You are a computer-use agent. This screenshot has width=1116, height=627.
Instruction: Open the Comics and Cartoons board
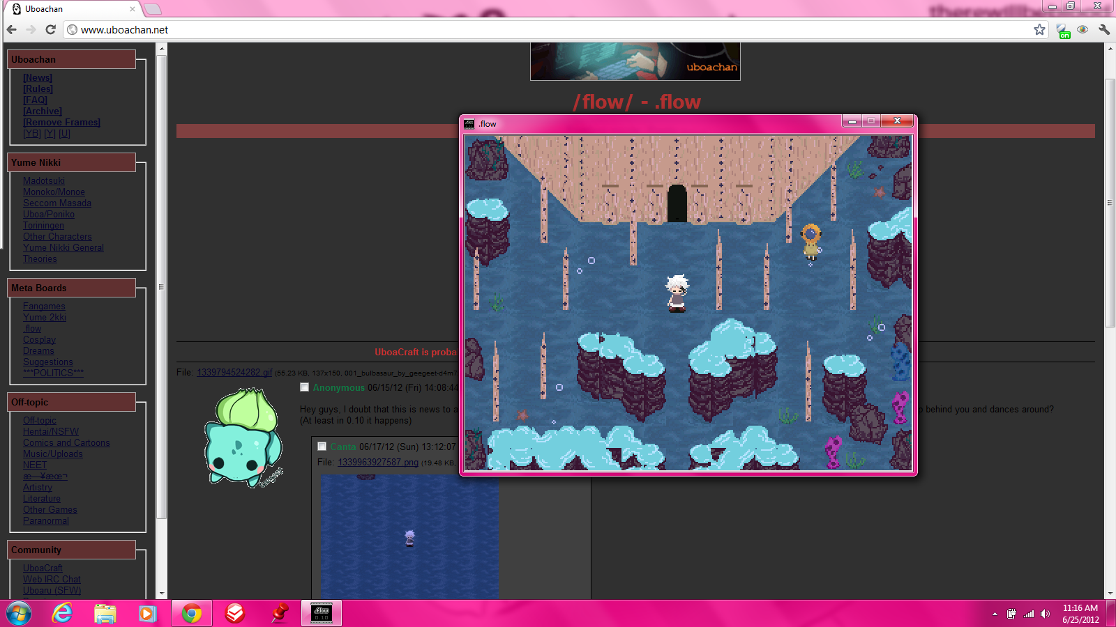[x=66, y=443]
